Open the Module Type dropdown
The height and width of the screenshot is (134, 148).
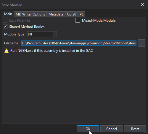coord(42,34)
